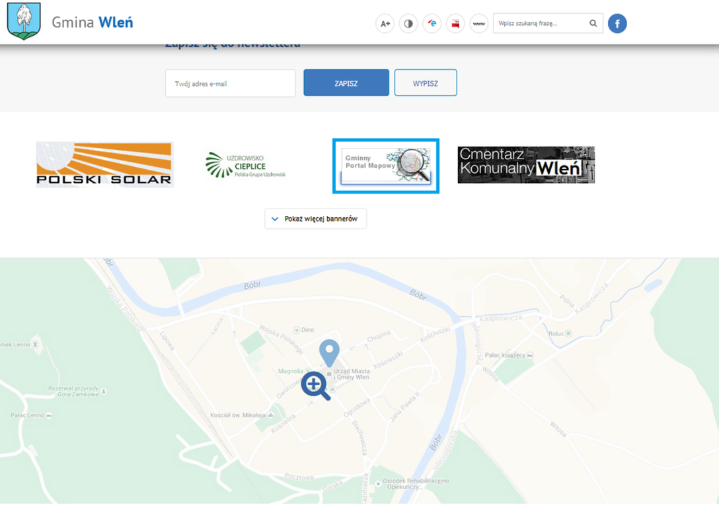Open the Gminny Portal Mapowy banner
The height and width of the screenshot is (507, 719).
(x=386, y=166)
